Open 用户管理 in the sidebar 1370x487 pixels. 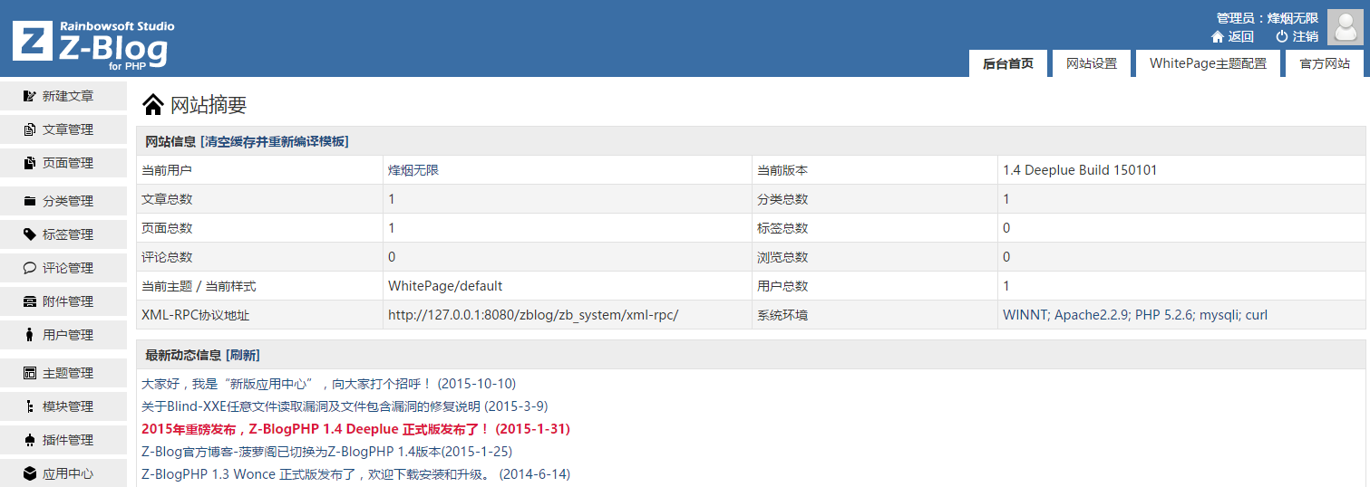tap(63, 335)
